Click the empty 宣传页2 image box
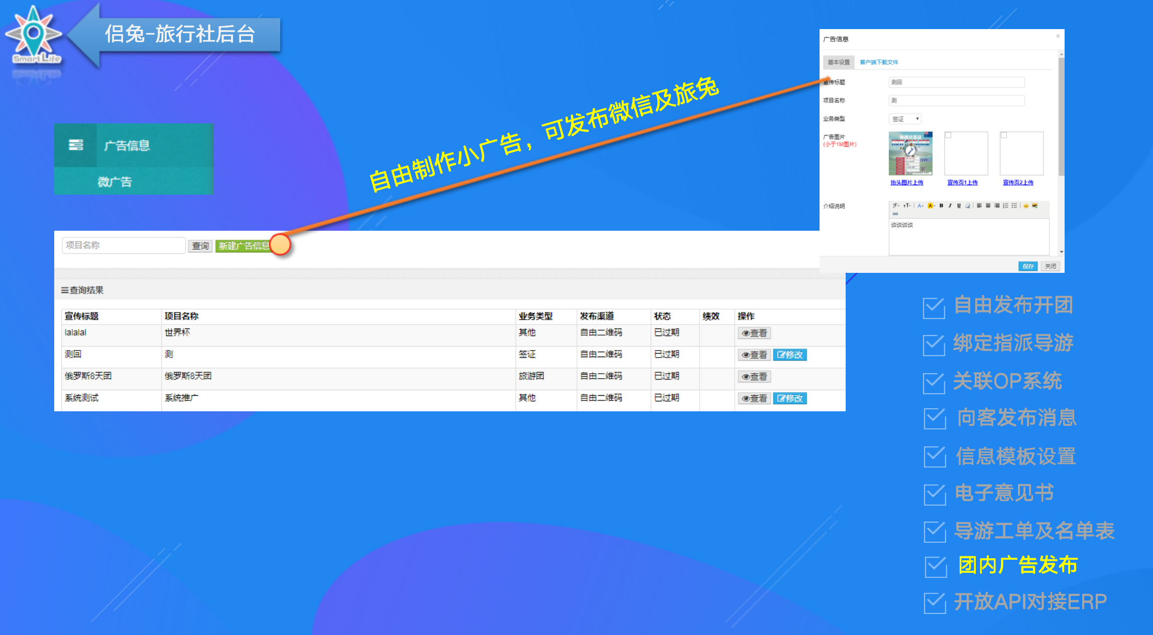Viewport: 1153px width, 635px height. click(x=1022, y=153)
